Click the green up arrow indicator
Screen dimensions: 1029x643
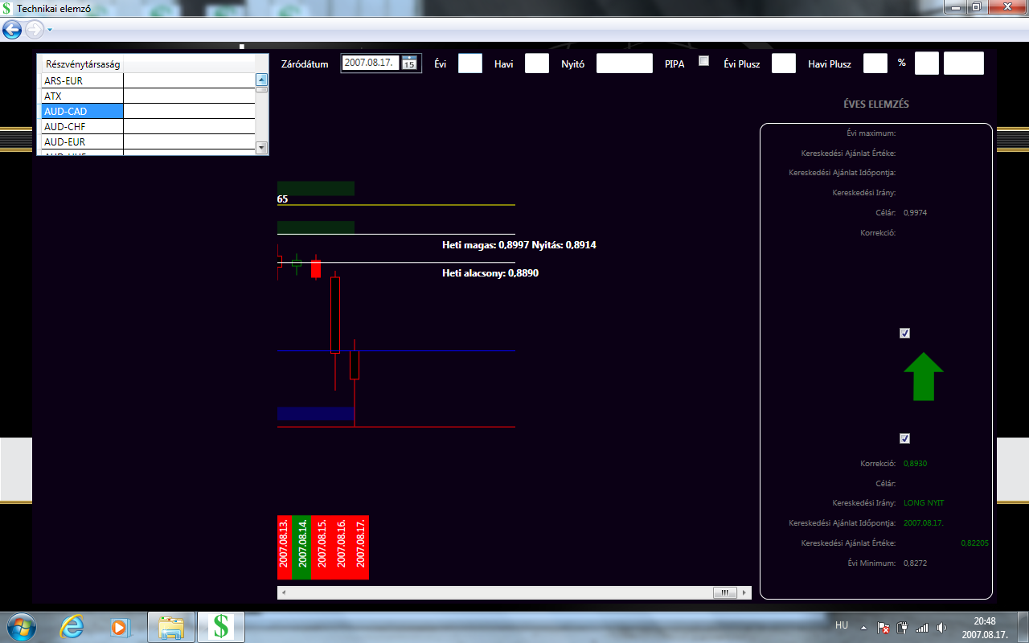[923, 376]
